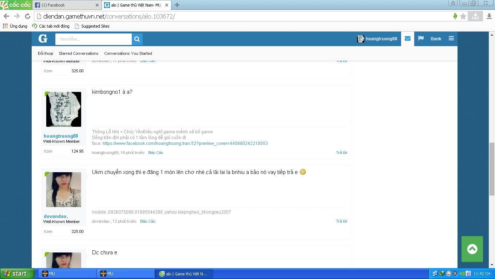Open hoangtruong88 profile name link in post
The image size is (495, 279).
point(61,136)
